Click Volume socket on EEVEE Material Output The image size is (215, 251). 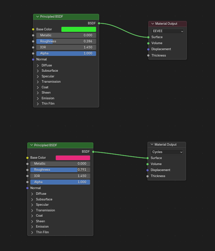(x=148, y=43)
